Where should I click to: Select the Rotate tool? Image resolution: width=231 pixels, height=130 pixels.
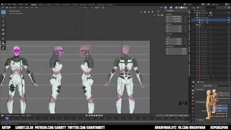3,26
